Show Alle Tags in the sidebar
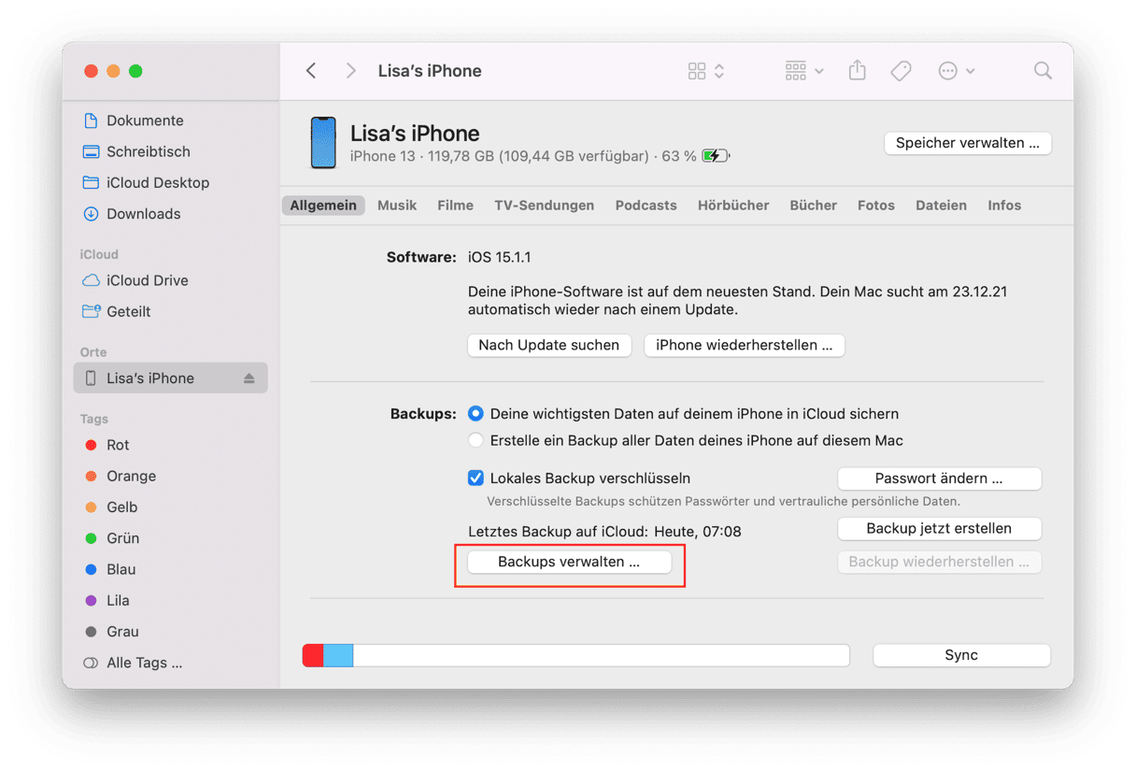Image resolution: width=1136 pixels, height=771 pixels. pos(144,663)
